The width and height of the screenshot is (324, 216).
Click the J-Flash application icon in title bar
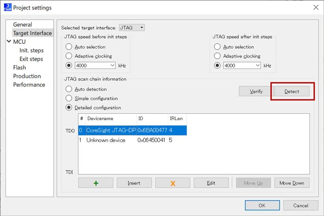(x=8, y=7)
